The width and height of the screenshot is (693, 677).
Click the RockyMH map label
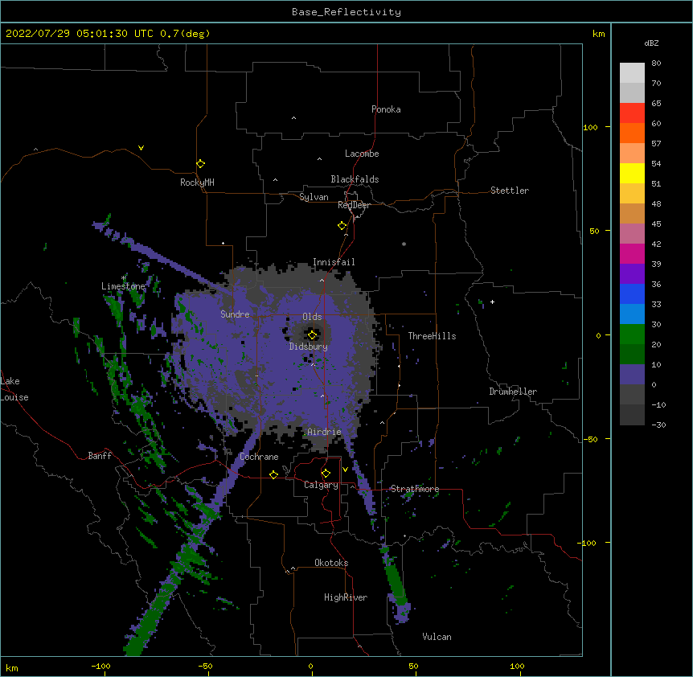click(x=197, y=183)
